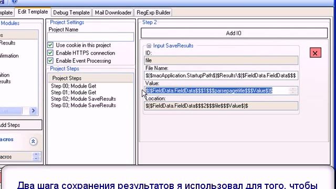Open the Mail Downloader tab

point(113,13)
